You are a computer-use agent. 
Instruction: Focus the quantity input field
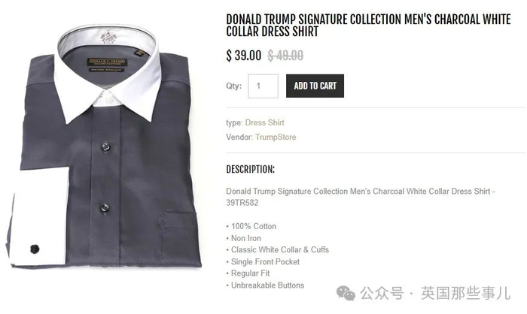[263, 86]
